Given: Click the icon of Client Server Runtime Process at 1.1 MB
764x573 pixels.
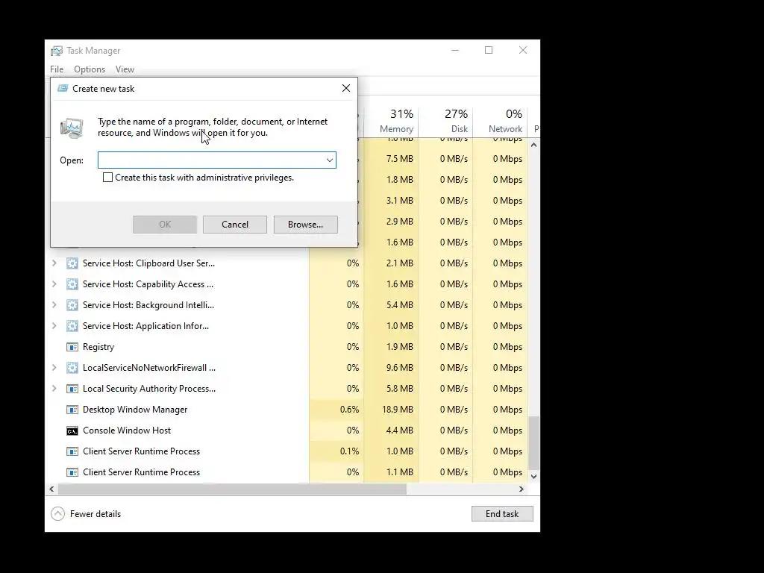Looking at the screenshot, I should (x=72, y=472).
